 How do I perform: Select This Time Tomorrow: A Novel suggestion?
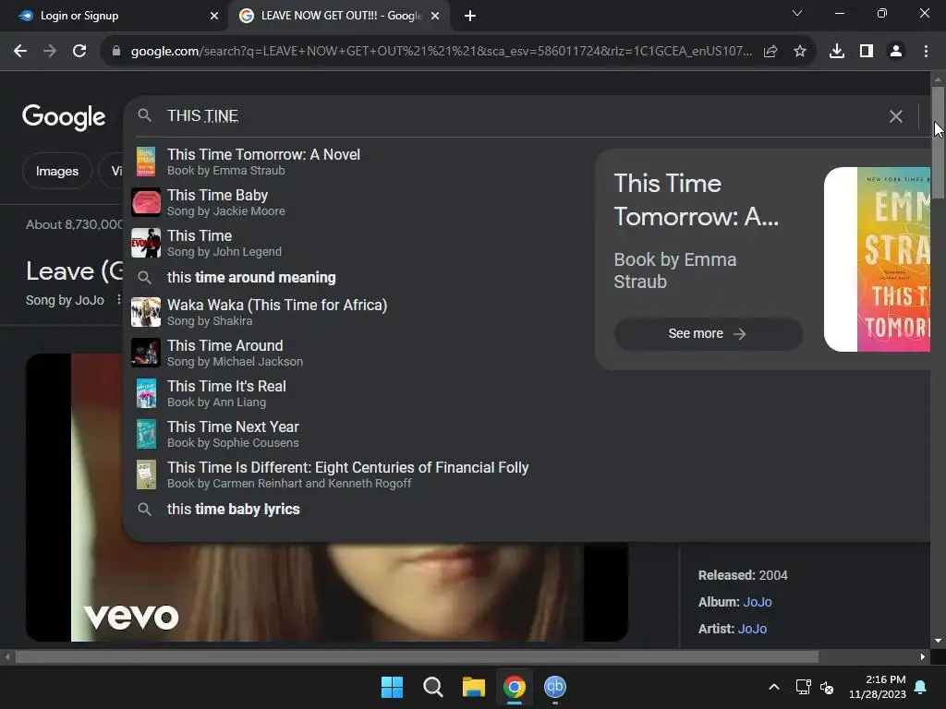click(x=362, y=162)
